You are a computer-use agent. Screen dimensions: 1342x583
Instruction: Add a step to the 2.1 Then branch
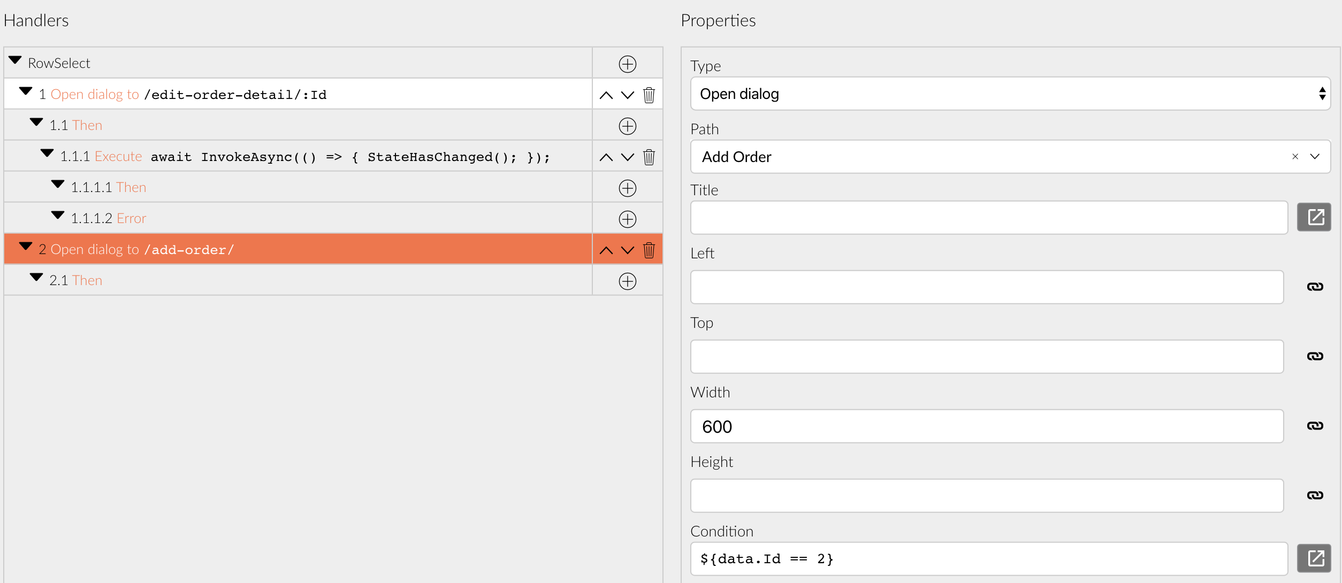627,280
